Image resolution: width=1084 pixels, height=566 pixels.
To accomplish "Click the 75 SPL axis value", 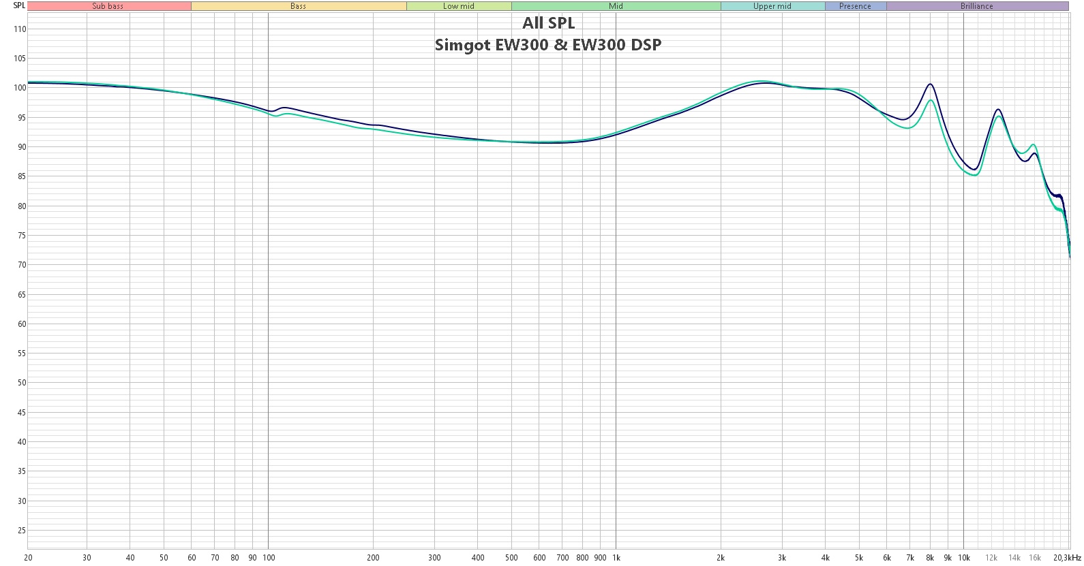I will 21,236.
